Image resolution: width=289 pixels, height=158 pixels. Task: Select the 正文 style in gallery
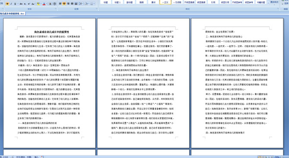(165, 2)
